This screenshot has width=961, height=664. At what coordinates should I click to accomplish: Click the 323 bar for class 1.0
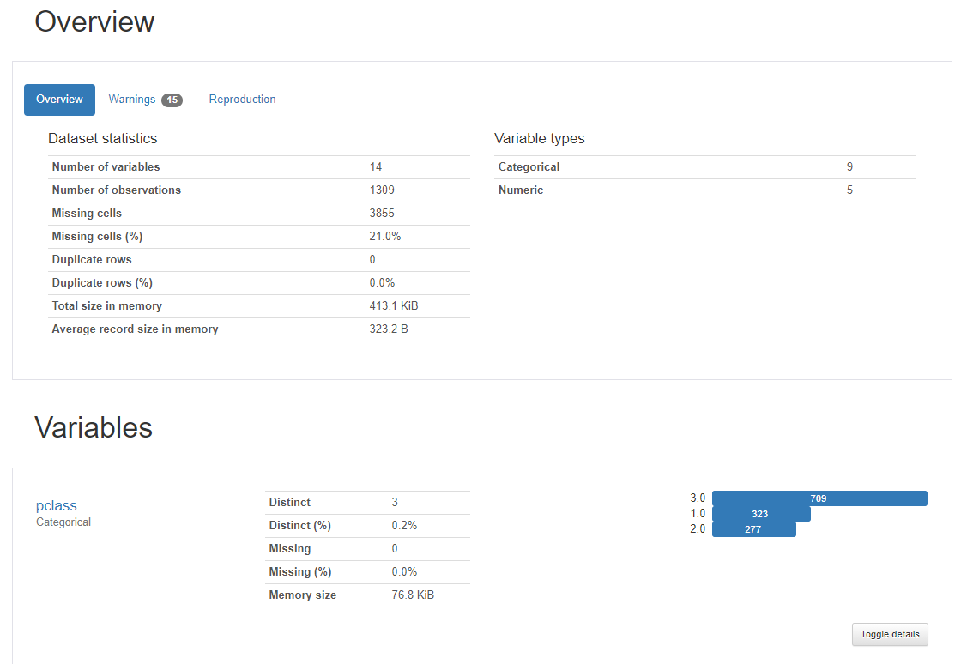(760, 514)
